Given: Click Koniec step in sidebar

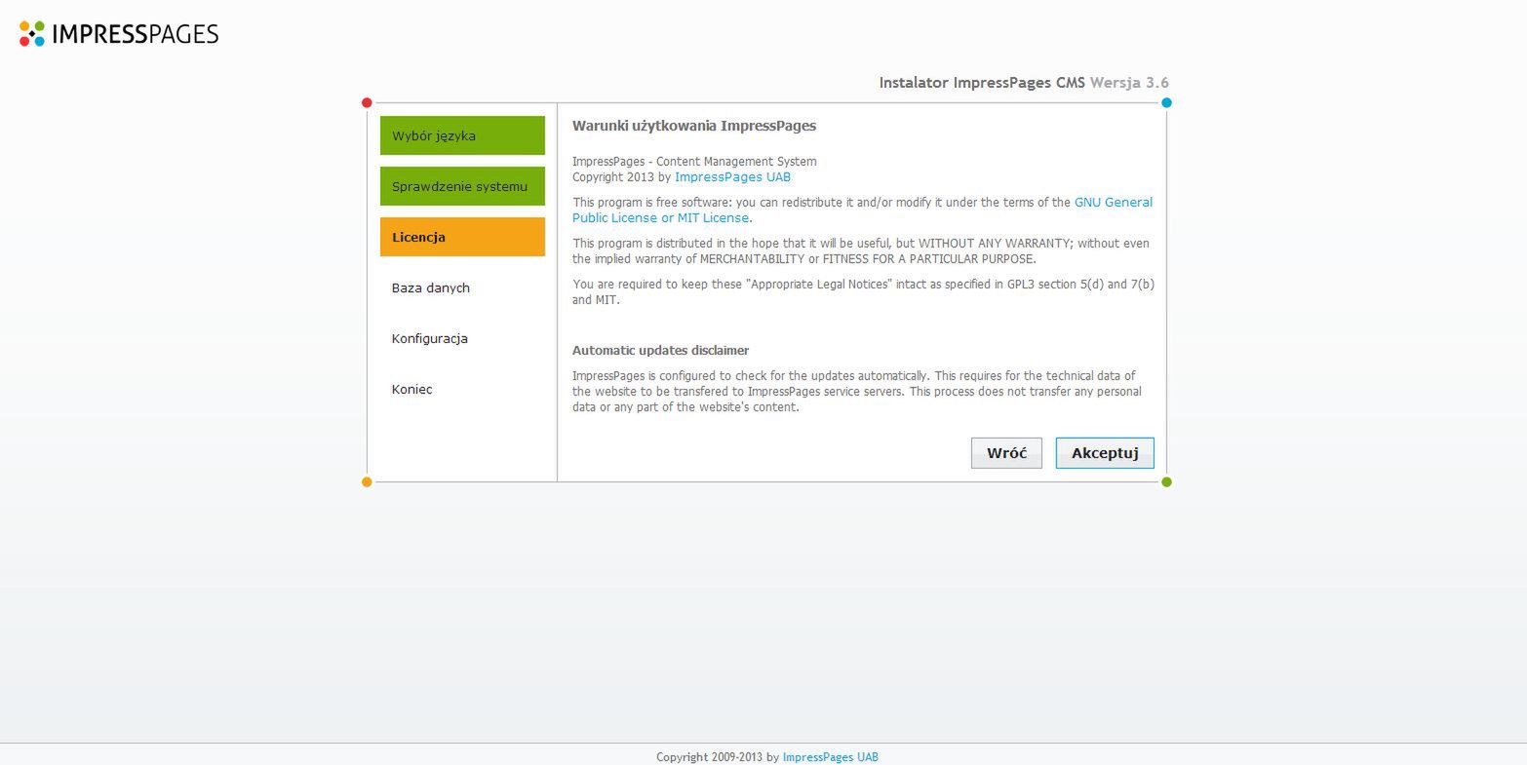Looking at the screenshot, I should pos(412,389).
